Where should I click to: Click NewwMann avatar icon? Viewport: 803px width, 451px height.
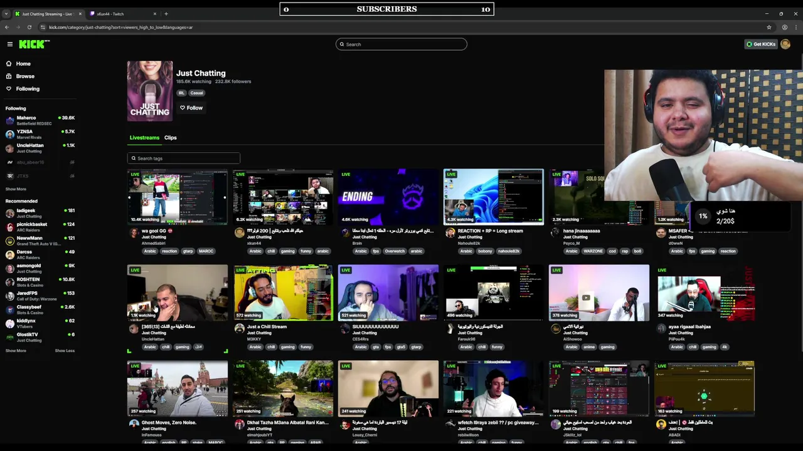tap(9, 241)
